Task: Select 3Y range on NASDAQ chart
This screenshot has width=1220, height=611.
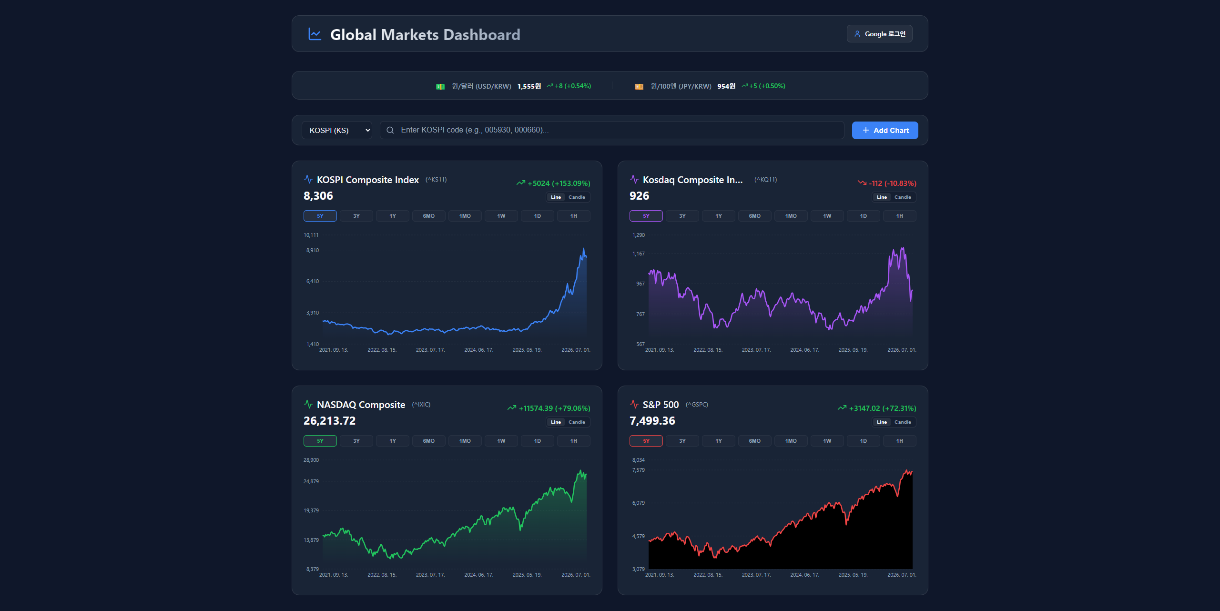Action: [356, 441]
